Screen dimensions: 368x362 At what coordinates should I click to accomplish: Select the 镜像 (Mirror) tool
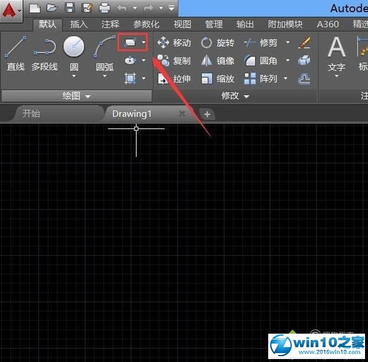pos(217,60)
